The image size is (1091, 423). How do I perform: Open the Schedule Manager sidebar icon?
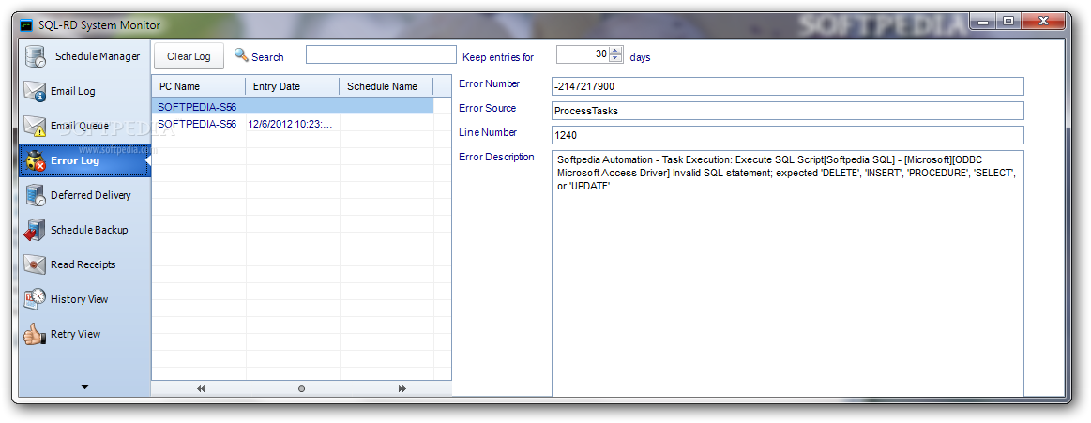(x=36, y=56)
